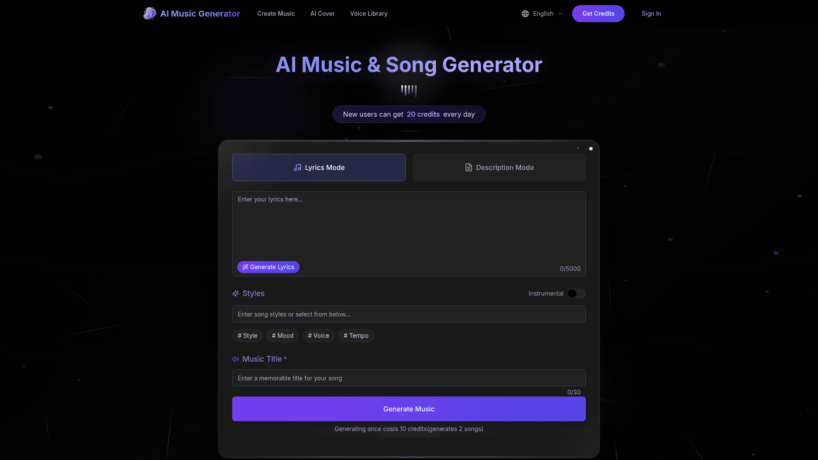Screen dimensions: 818x460
Task: Click the Get Credits button
Action: tap(598, 14)
